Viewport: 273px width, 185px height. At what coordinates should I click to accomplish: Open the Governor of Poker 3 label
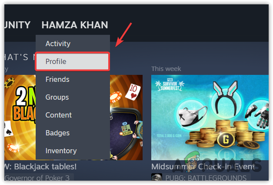pos(37,178)
